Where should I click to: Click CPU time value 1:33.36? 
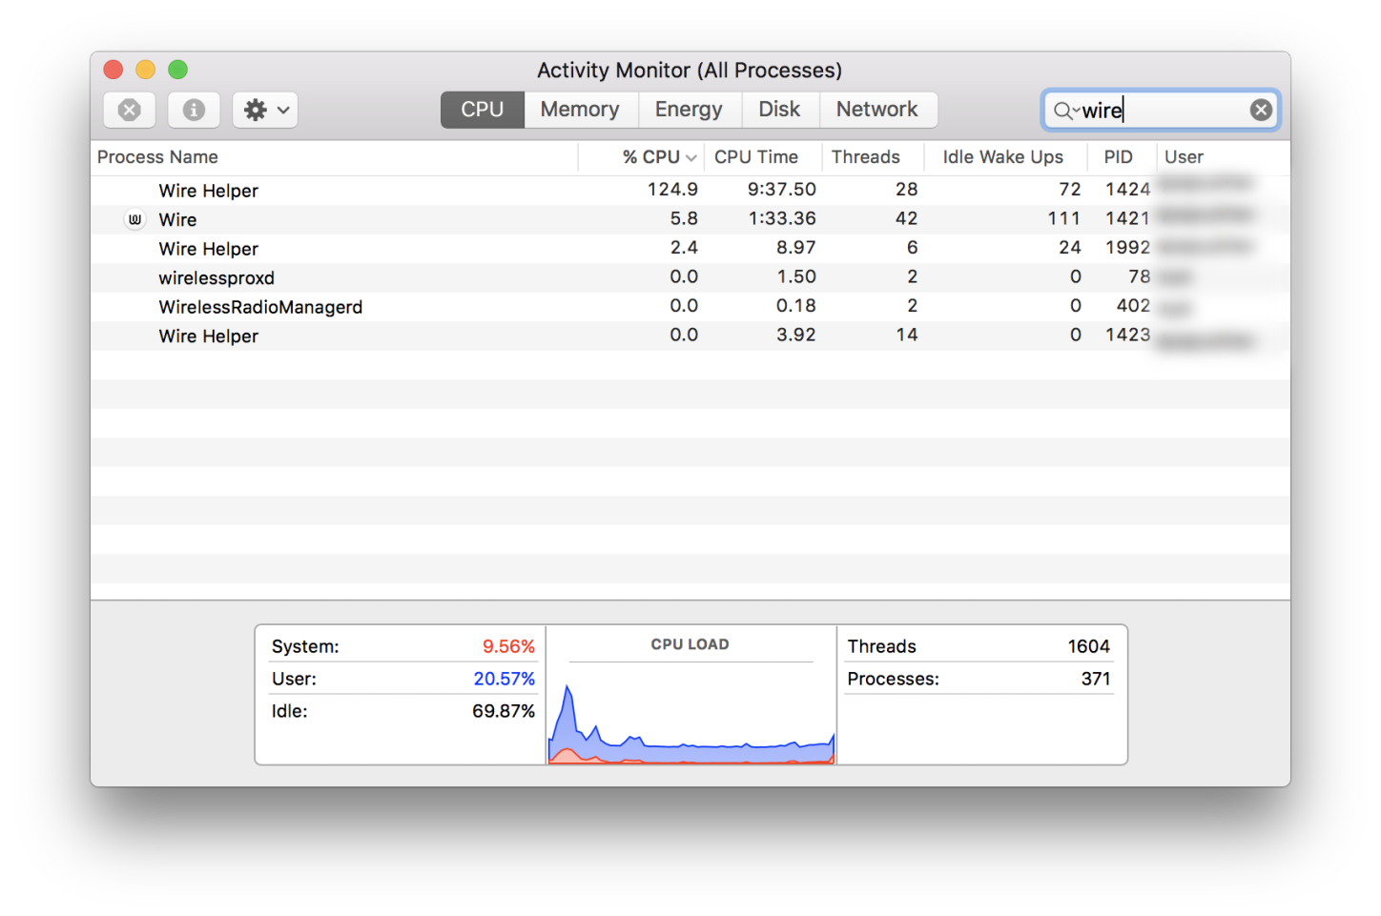click(781, 218)
